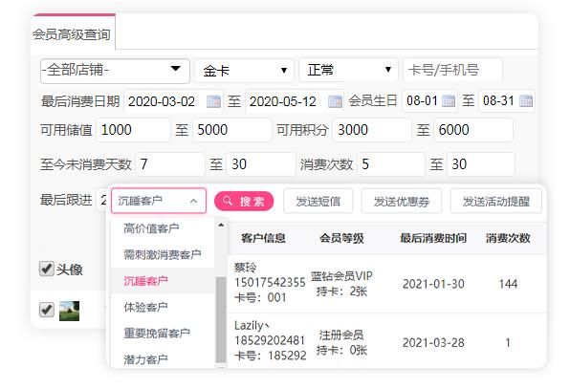
Task: Click the 客户信息 column header
Action: tap(263, 238)
